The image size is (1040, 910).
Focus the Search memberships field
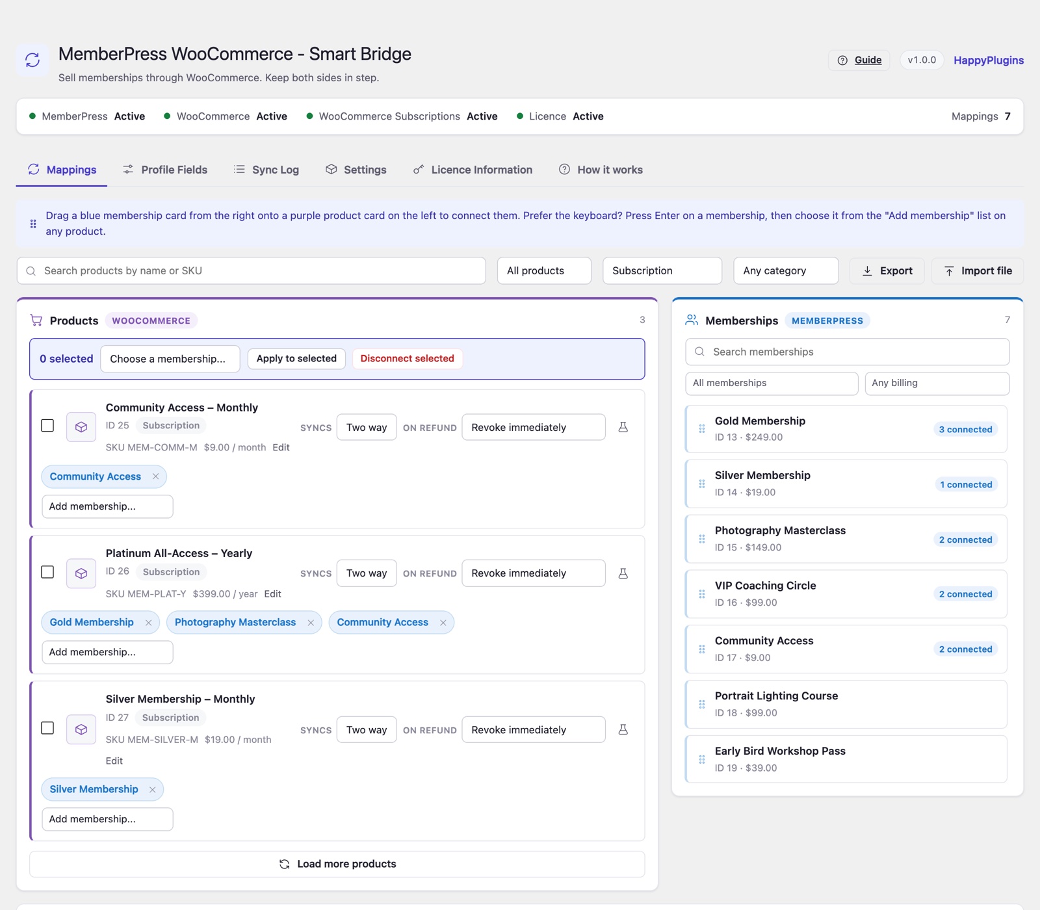[848, 352]
